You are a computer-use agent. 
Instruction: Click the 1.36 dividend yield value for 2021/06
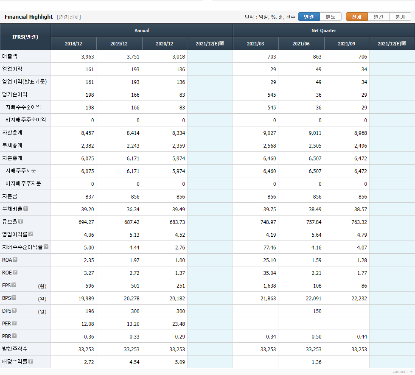pos(316,362)
